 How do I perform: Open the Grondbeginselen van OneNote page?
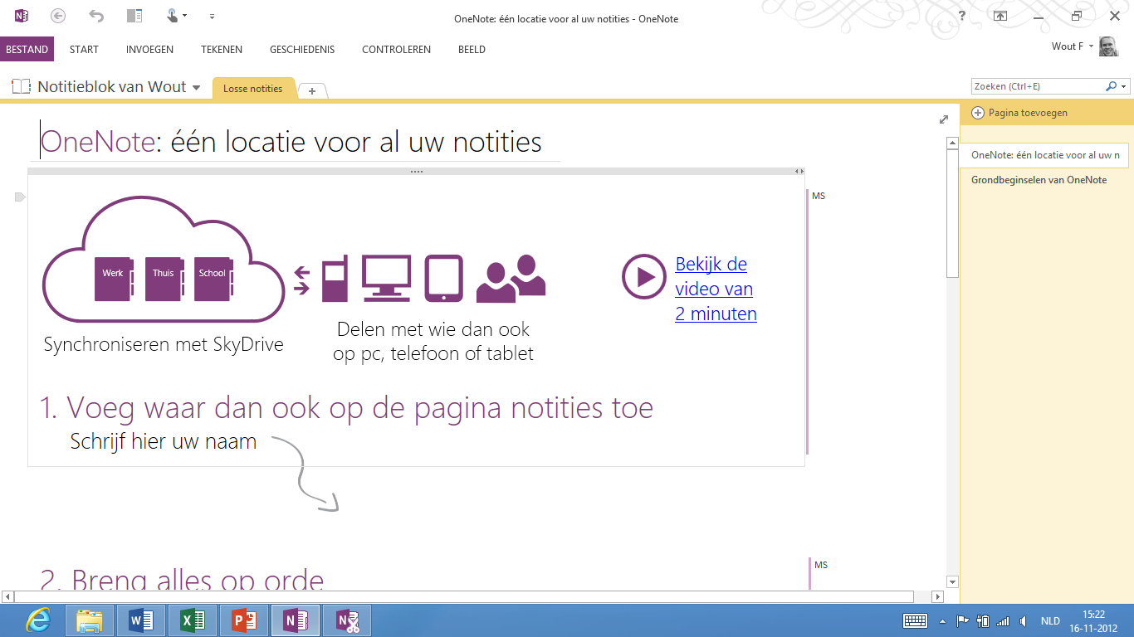(1039, 180)
